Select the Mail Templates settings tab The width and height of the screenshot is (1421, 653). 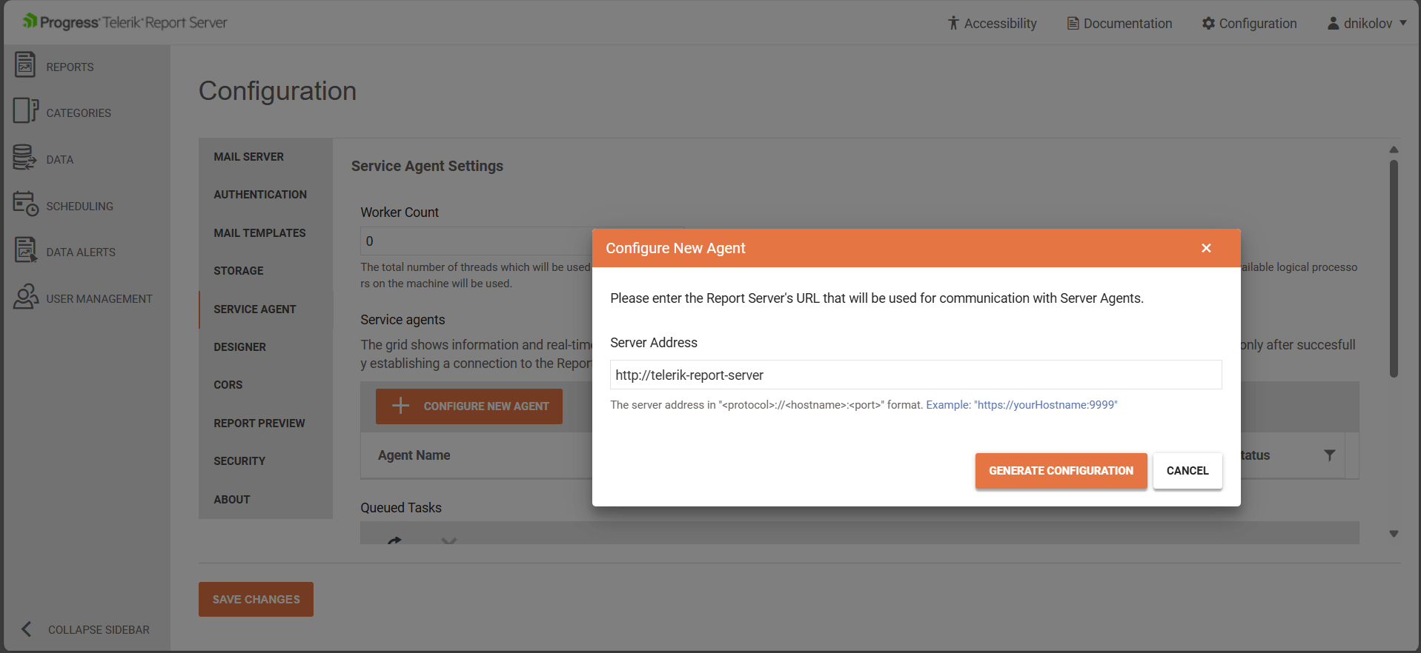pyautogui.click(x=265, y=233)
